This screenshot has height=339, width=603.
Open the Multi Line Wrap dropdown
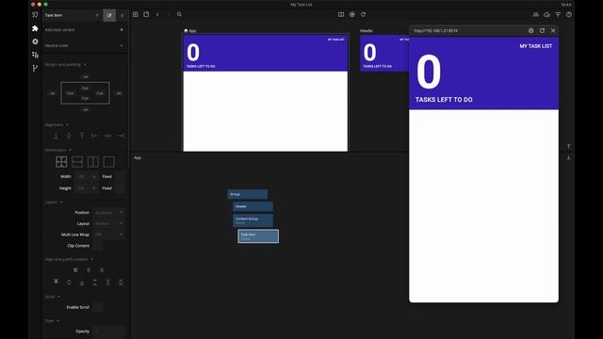point(109,234)
